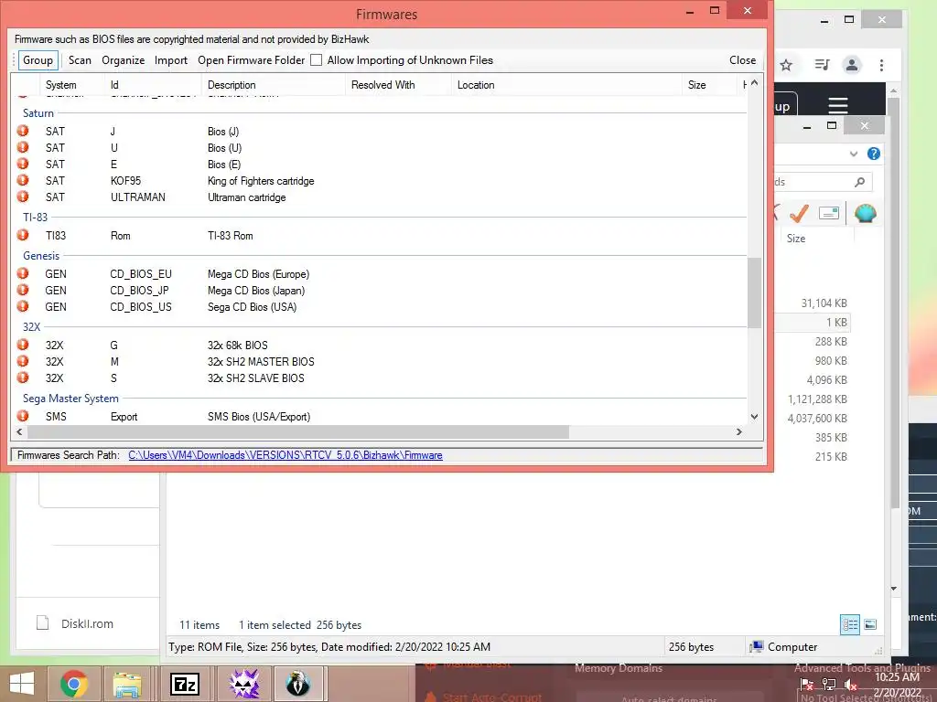
Task: Click error icon for 32x SH2 MASTER BIOS
Action: (23, 361)
